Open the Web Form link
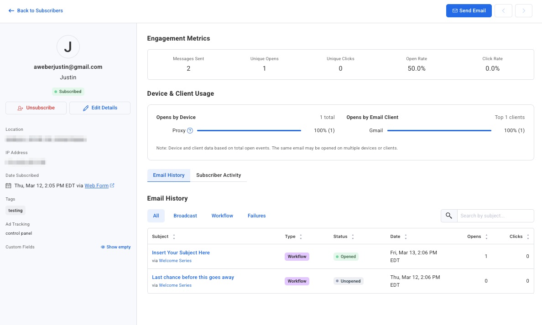This screenshot has height=325, width=542. coord(97,186)
